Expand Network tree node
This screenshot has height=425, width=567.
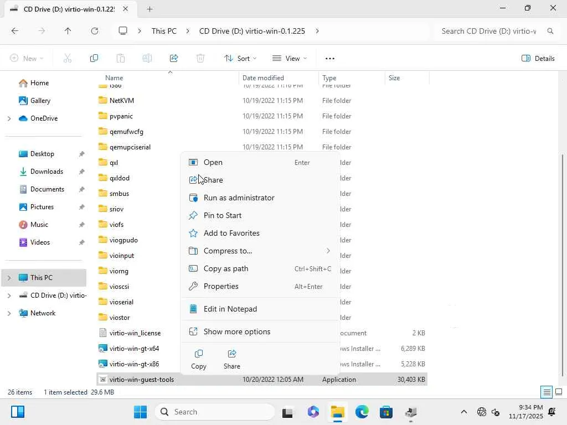[9, 313]
